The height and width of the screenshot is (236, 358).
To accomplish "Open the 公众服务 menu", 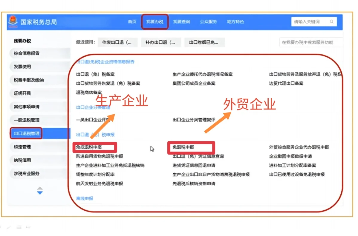I will coord(209,21).
